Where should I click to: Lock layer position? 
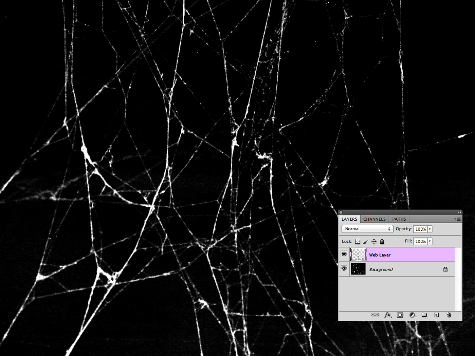click(x=374, y=242)
